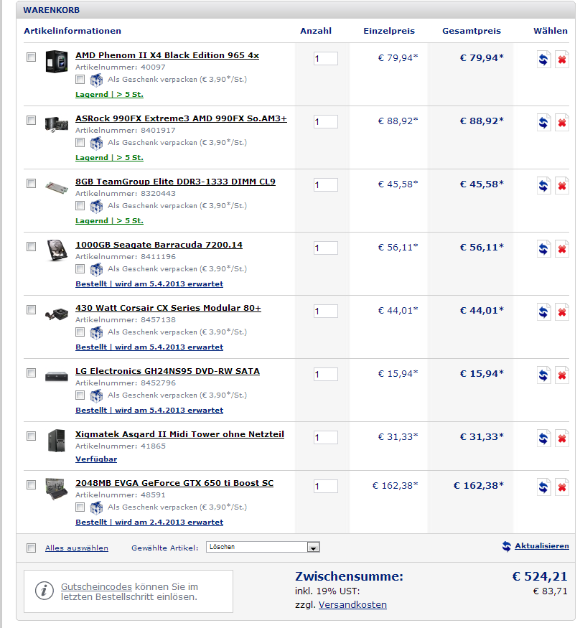
Task: Delete LG Electronics GH24NS95 with red X
Action: [x=562, y=375]
